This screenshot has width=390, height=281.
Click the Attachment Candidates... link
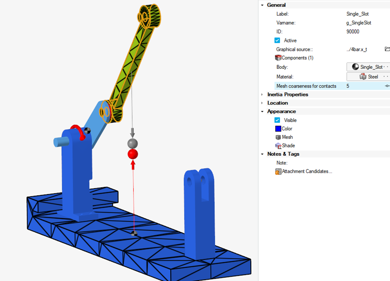(x=307, y=171)
